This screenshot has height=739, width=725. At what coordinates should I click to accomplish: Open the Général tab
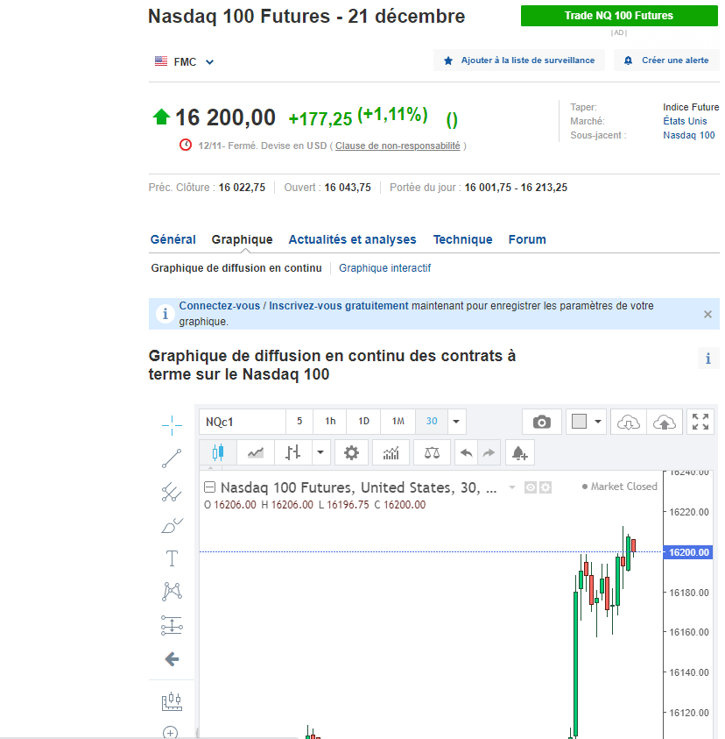click(172, 239)
